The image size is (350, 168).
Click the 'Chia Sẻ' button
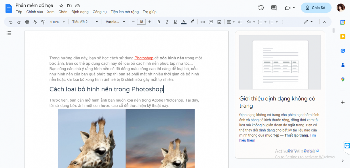[x=316, y=8]
